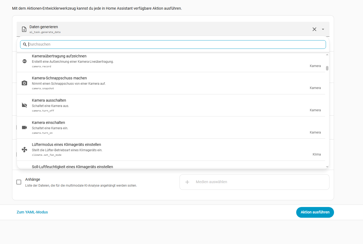Select Kamera-Schnappschuss machen action

pyautogui.click(x=59, y=78)
